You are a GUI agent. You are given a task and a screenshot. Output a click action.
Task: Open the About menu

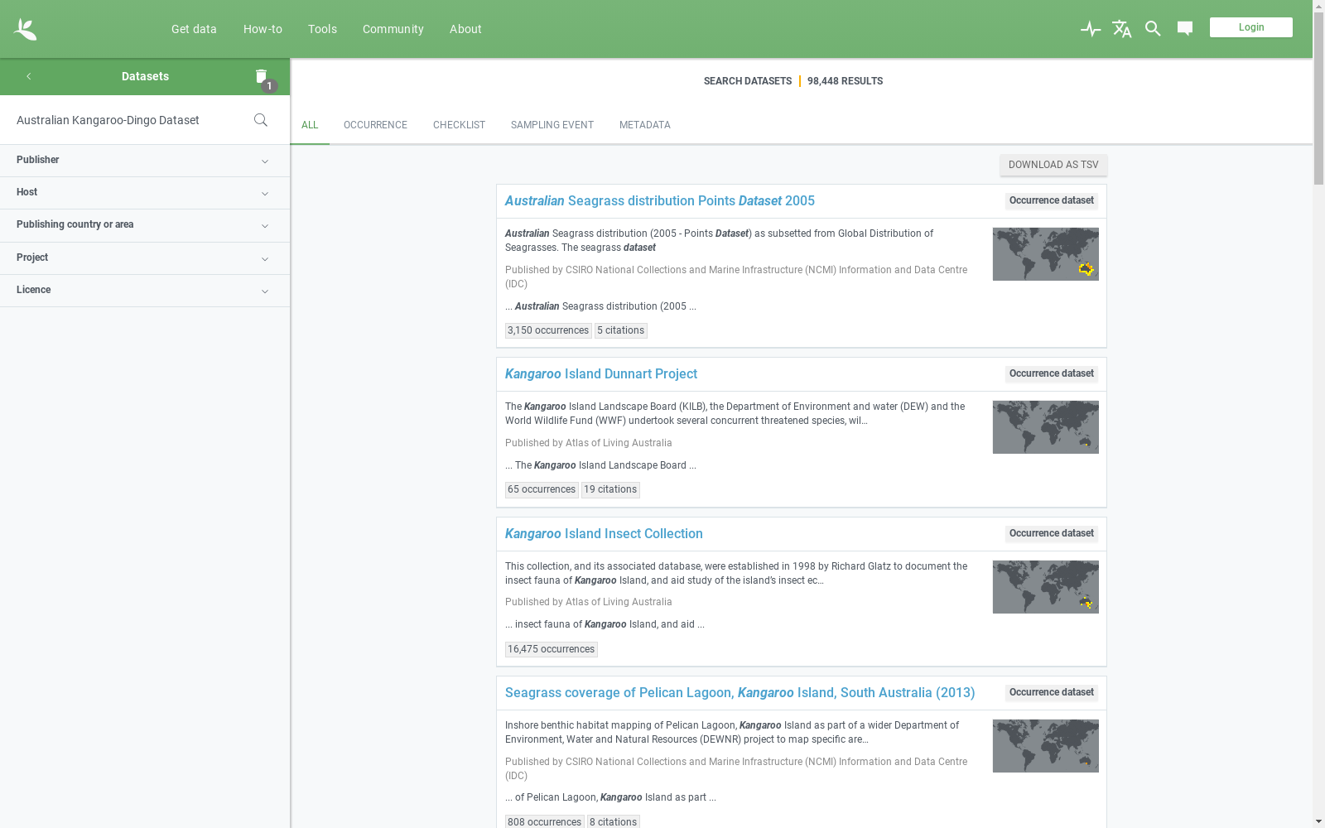pos(465,29)
